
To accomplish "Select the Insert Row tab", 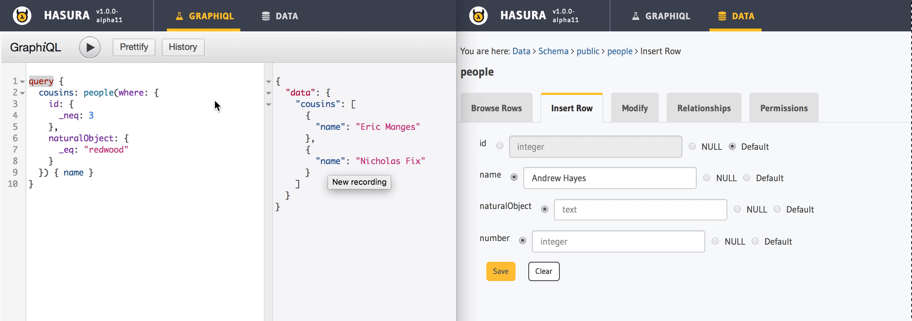I will coord(572,108).
